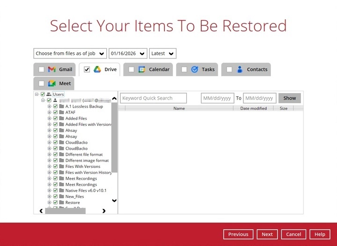Click the ATAF folder icon
Image resolution: width=337 pixels, height=246 pixels.
pos(61,113)
